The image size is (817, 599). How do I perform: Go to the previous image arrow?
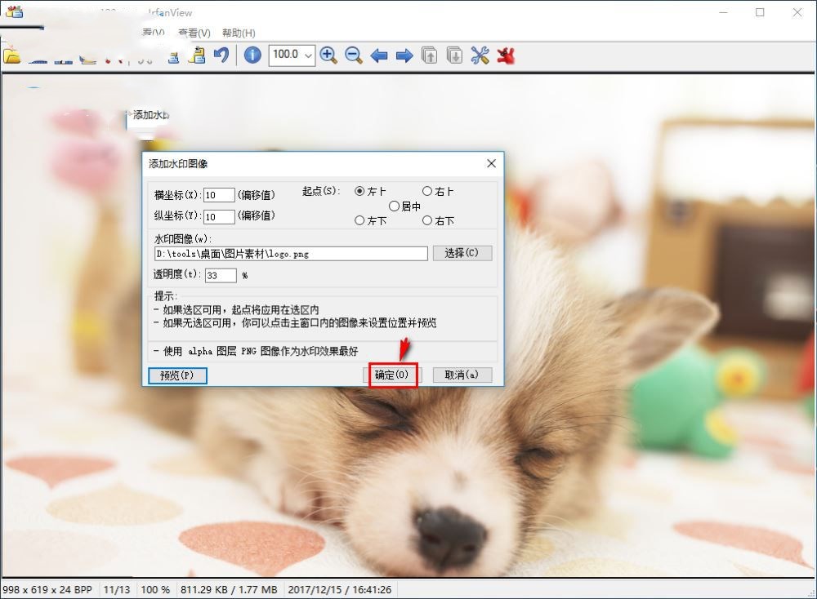click(379, 55)
